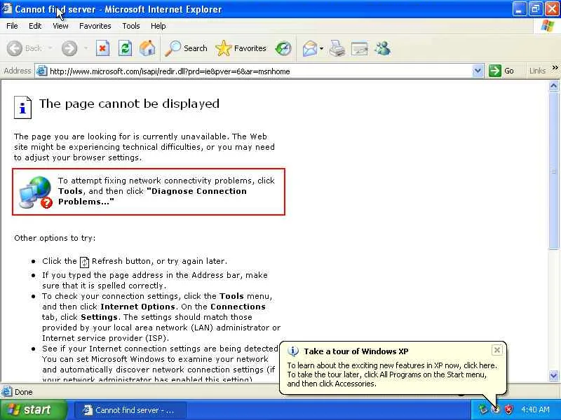Open the Mail button dropdown arrow
The height and width of the screenshot is (420, 561).
click(321, 48)
